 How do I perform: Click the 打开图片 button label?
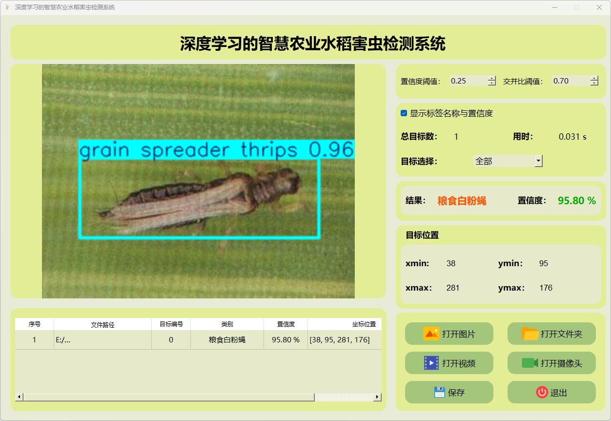point(459,334)
